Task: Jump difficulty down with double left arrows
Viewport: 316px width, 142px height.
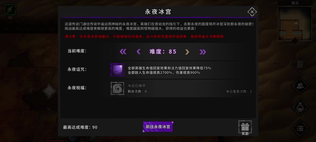Action: click(123, 52)
